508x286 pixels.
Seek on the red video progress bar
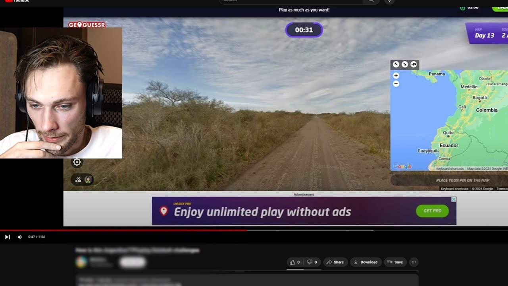click(123, 230)
